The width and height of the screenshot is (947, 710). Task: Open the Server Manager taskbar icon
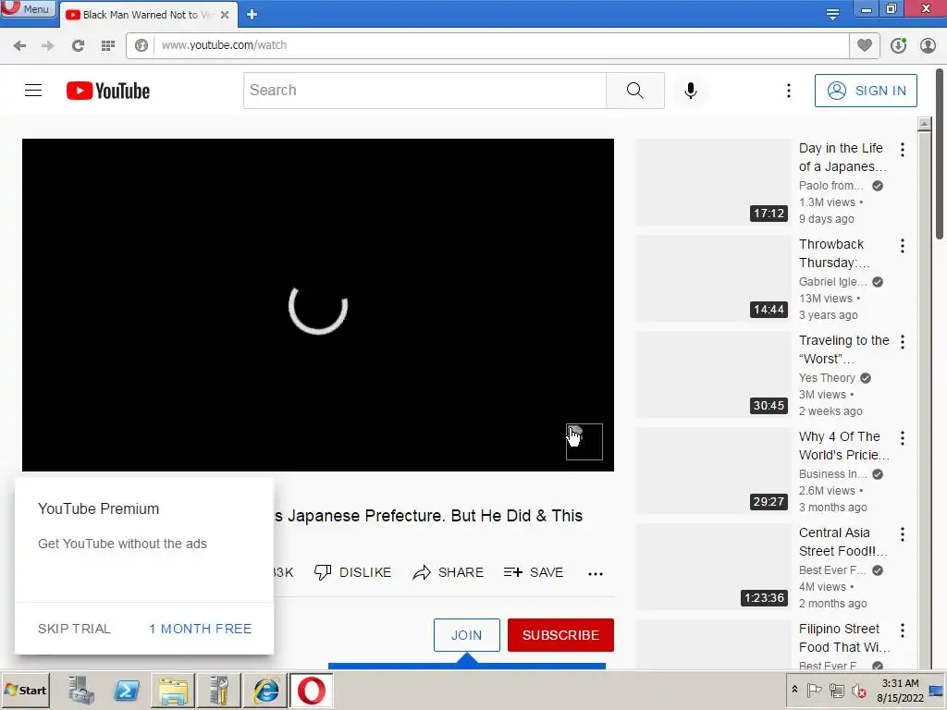(x=81, y=690)
